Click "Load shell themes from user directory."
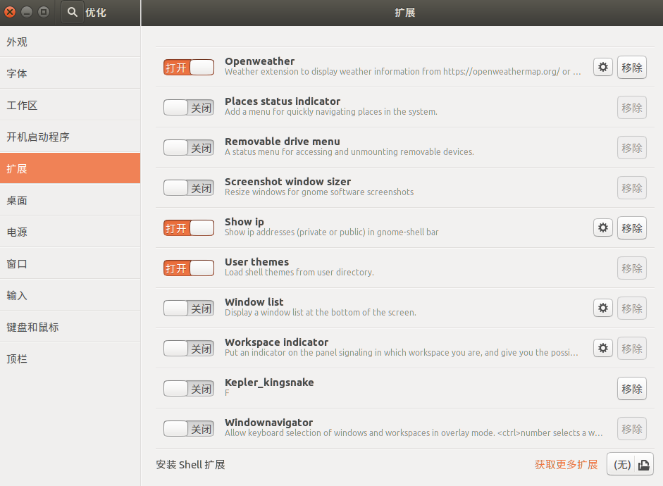Image resolution: width=663 pixels, height=486 pixels. tap(299, 272)
